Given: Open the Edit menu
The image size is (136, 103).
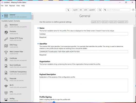Looking at the screenshot, I should (6, 6).
